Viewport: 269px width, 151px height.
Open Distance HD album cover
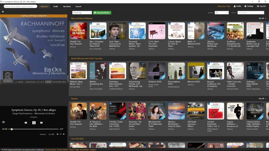tap(157, 71)
